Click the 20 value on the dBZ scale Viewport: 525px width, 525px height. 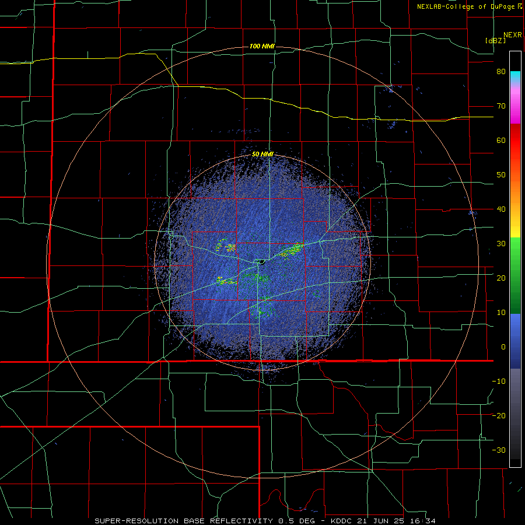[501, 278]
